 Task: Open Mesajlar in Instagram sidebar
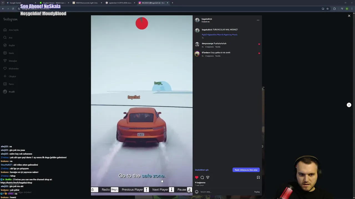[10, 61]
